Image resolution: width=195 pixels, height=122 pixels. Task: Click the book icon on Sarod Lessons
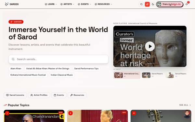7,95
